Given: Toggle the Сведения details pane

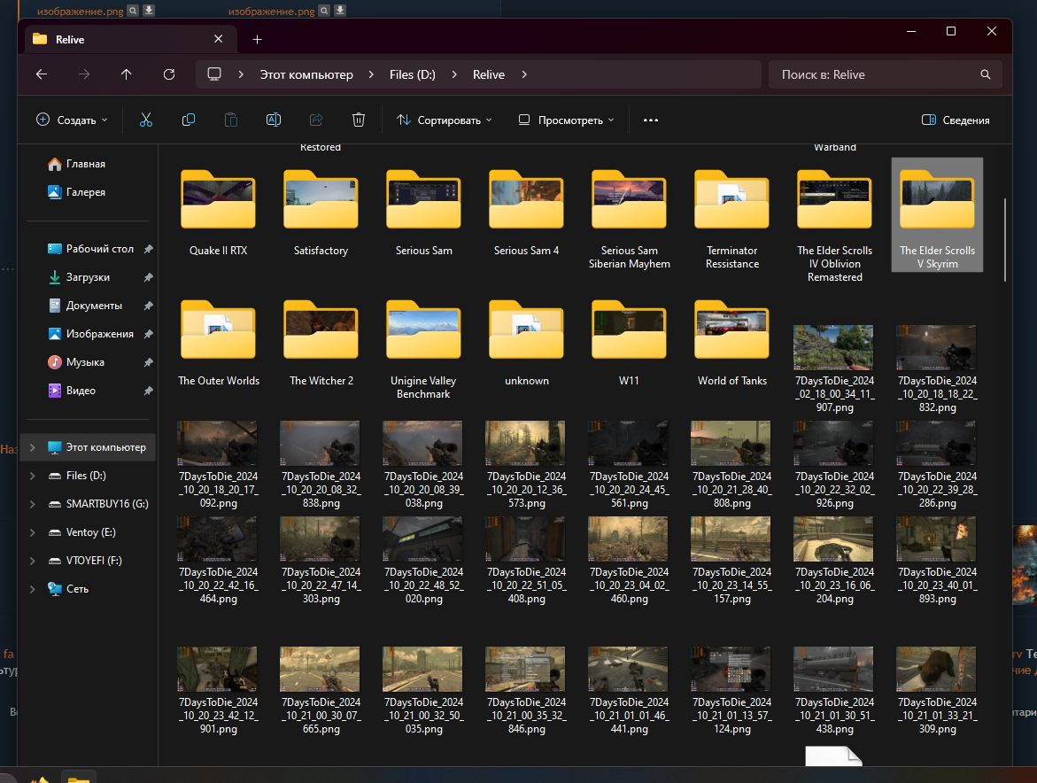Looking at the screenshot, I should click(956, 120).
